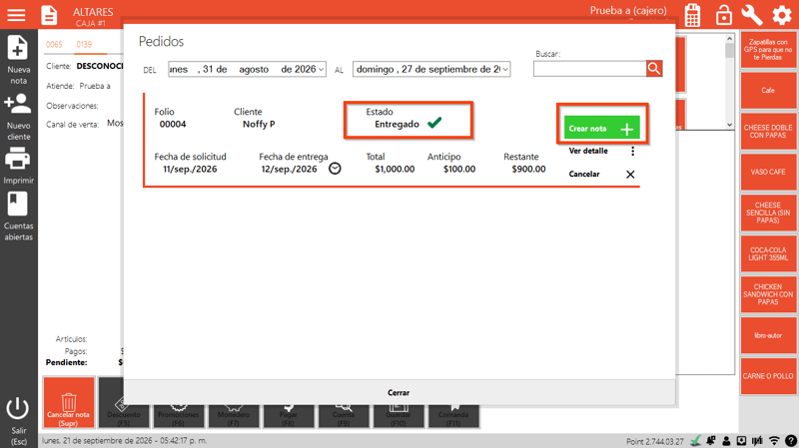
Task: Select the Zapatillas con GPS product tile
Action: point(768,49)
